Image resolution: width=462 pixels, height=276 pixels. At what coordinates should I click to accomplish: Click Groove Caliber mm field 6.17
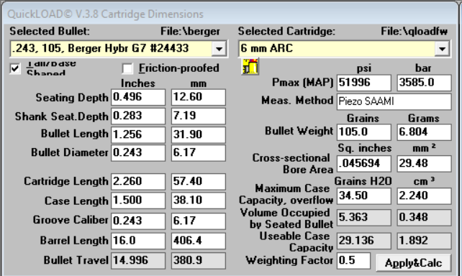pyautogui.click(x=199, y=221)
